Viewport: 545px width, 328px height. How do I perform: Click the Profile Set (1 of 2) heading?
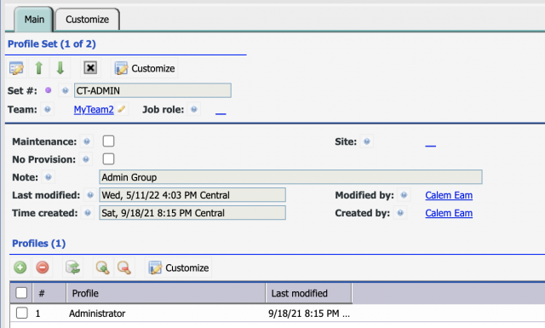tap(52, 43)
